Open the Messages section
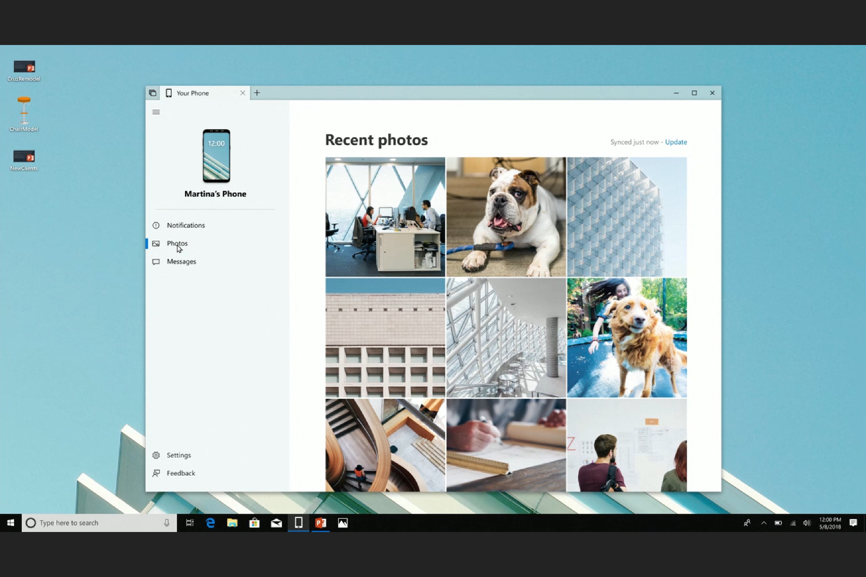The width and height of the screenshot is (866, 577). tap(182, 261)
